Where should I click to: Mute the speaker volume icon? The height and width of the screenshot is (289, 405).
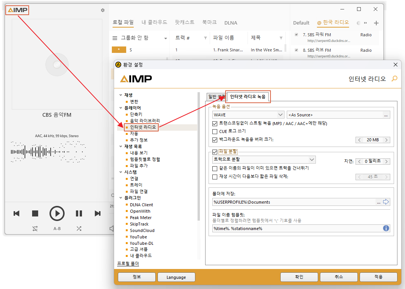(x=111, y=228)
